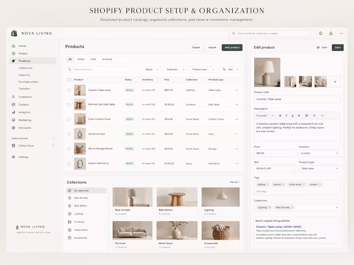Open the user account icon

point(331,34)
